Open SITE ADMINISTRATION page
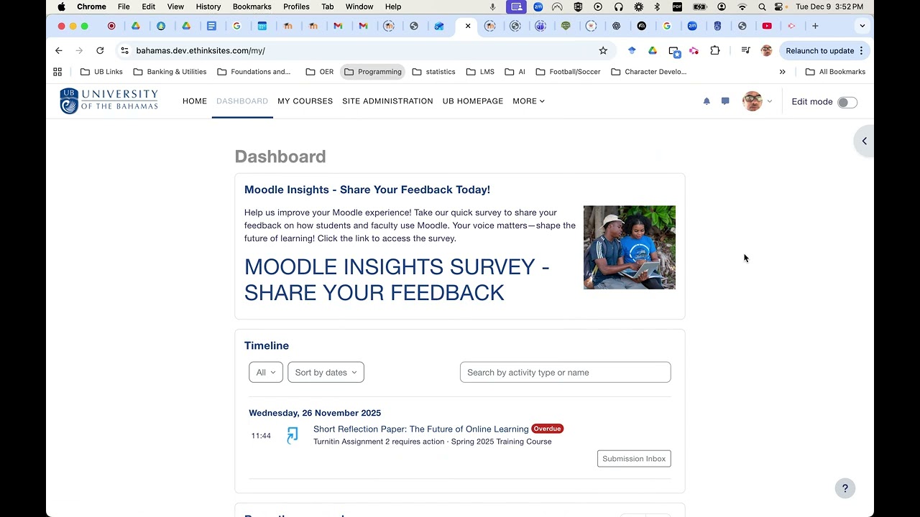920x517 pixels. coord(387,101)
